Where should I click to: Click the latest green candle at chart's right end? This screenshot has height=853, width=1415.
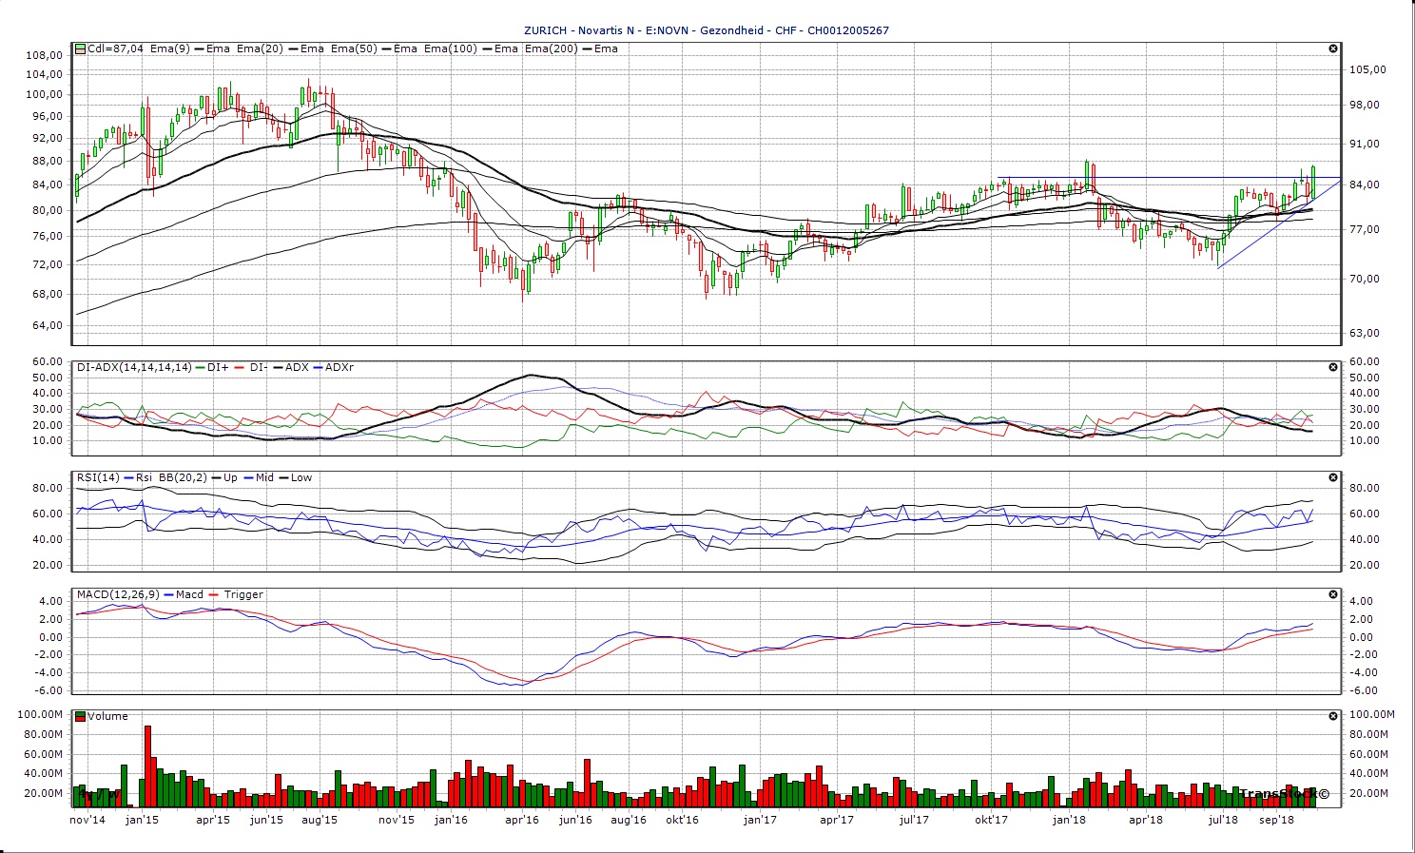1313,181
